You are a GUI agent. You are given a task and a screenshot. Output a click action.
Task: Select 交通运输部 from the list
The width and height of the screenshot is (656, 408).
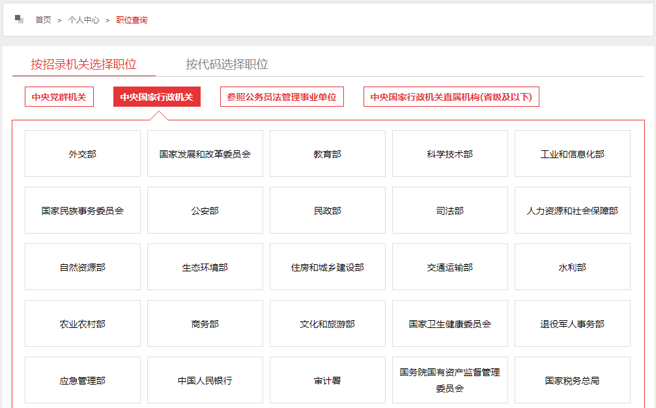449,267
